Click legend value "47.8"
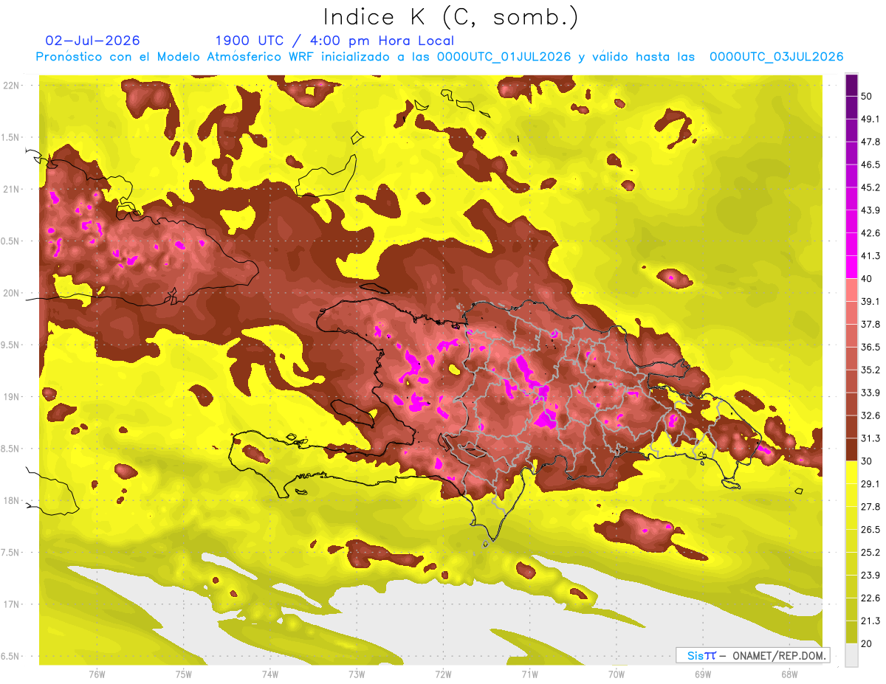Image resolution: width=886 pixels, height=684 pixels. [871, 142]
